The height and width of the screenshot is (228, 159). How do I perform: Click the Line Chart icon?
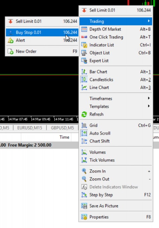[x=84, y=88]
